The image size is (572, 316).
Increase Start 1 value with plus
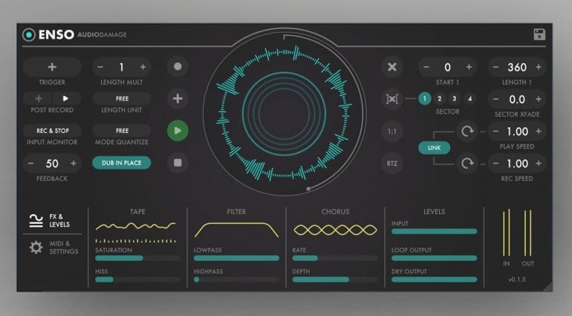coord(469,67)
